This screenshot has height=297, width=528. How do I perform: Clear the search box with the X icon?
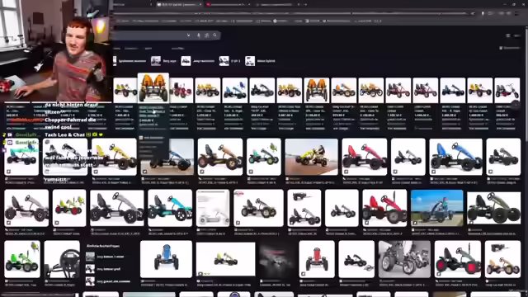click(188, 35)
